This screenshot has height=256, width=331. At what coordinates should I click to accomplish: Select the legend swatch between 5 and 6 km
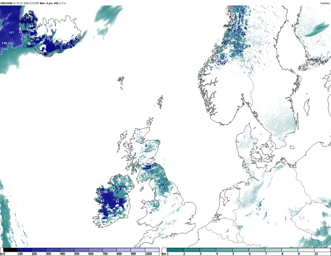(x=240, y=250)
